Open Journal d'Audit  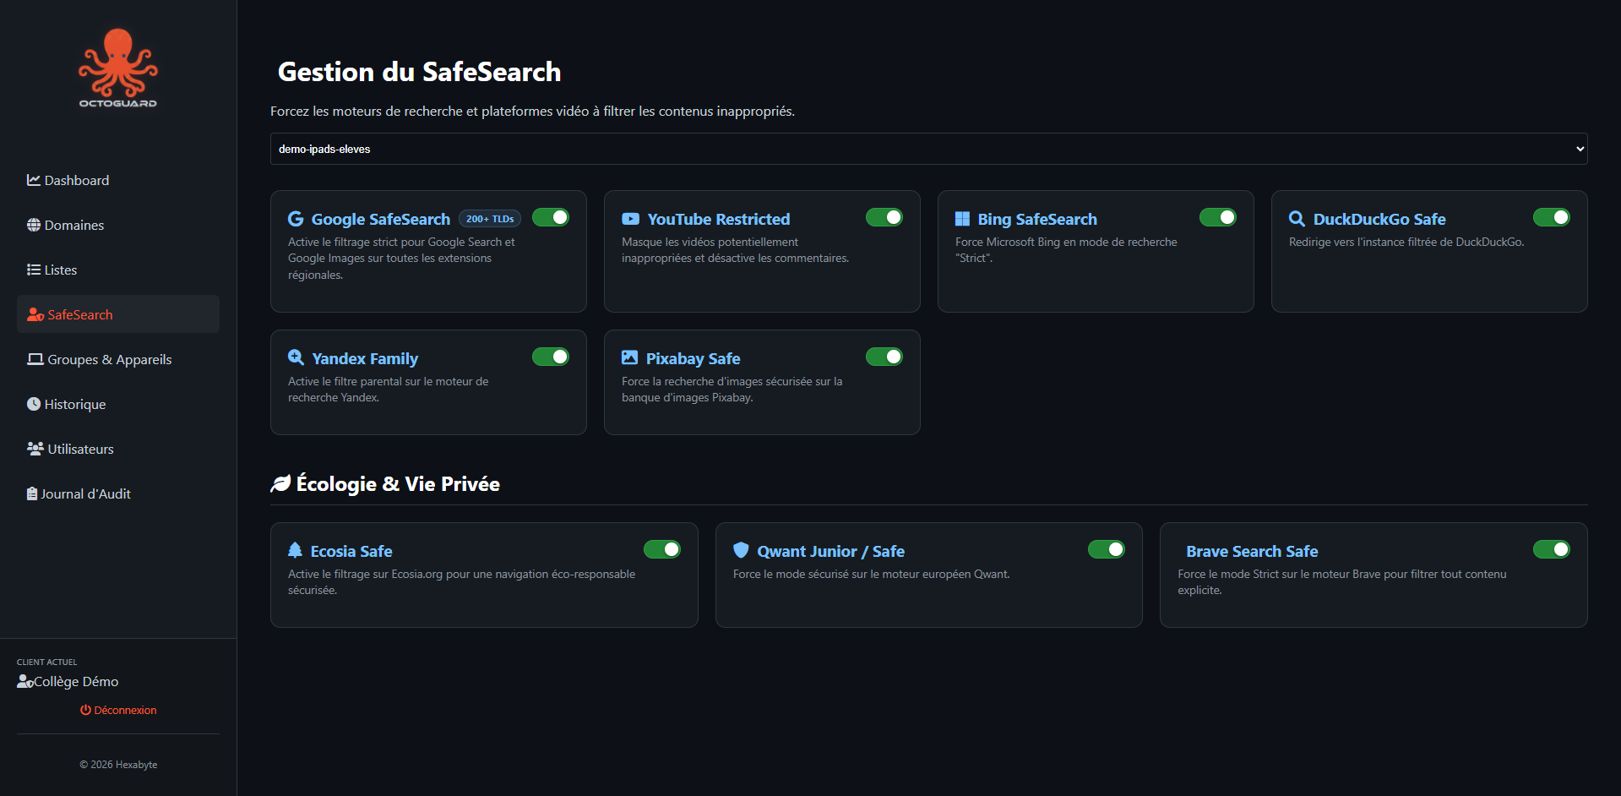pyautogui.click(x=118, y=493)
